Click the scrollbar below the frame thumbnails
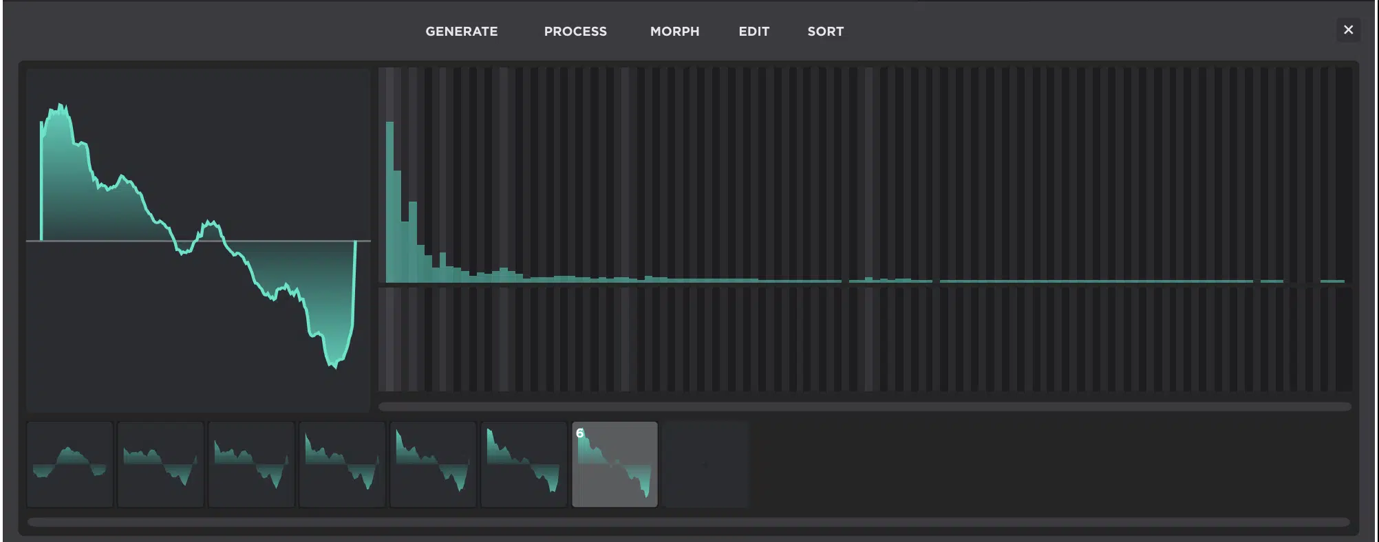Screen dimensions: 1379x542 [x=688, y=522]
